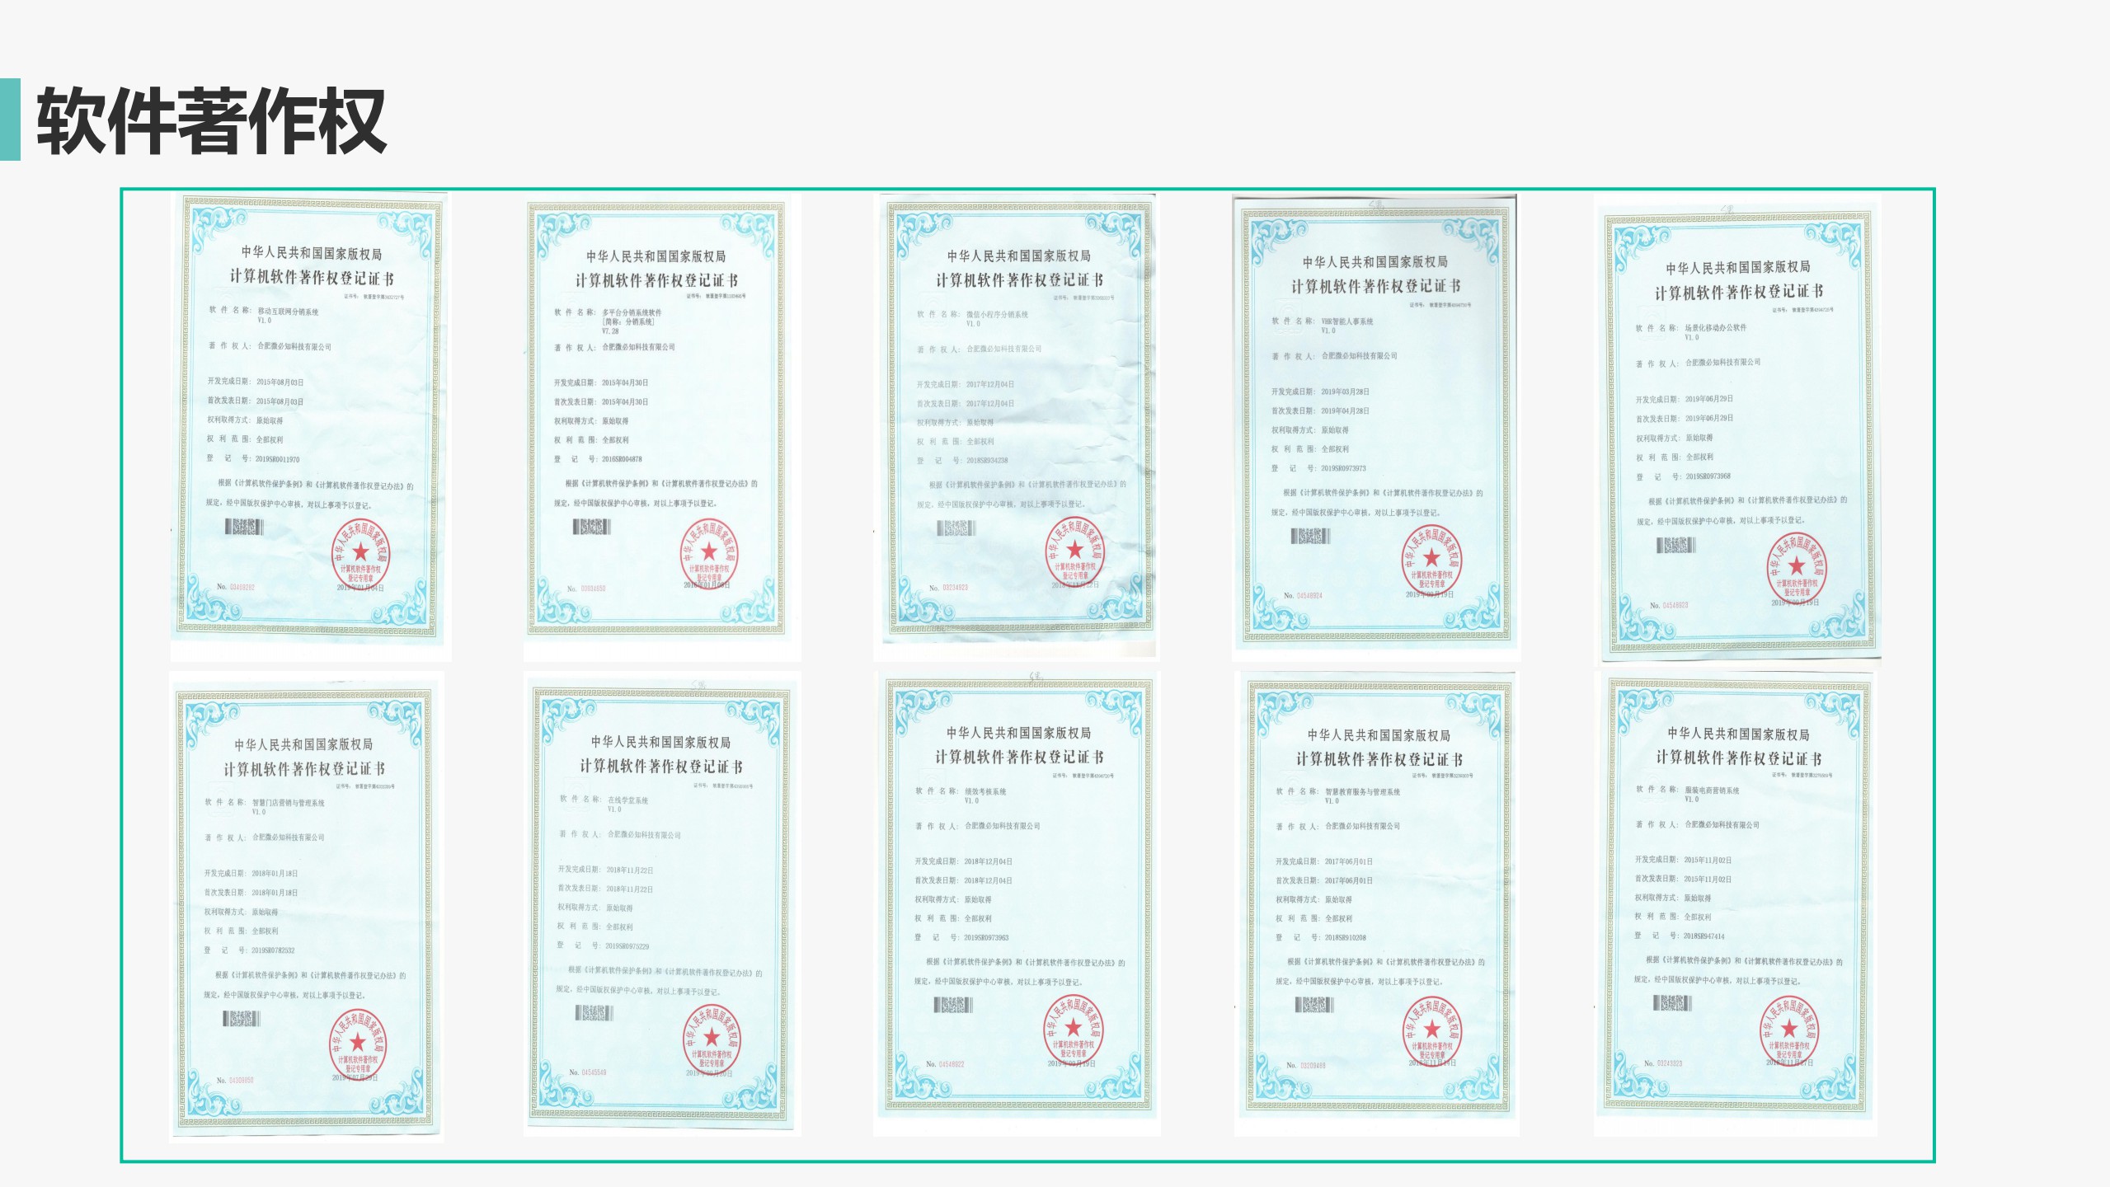Click the barcode on 在线学堂系统 certificate
2110x1187 pixels.
tap(593, 1012)
